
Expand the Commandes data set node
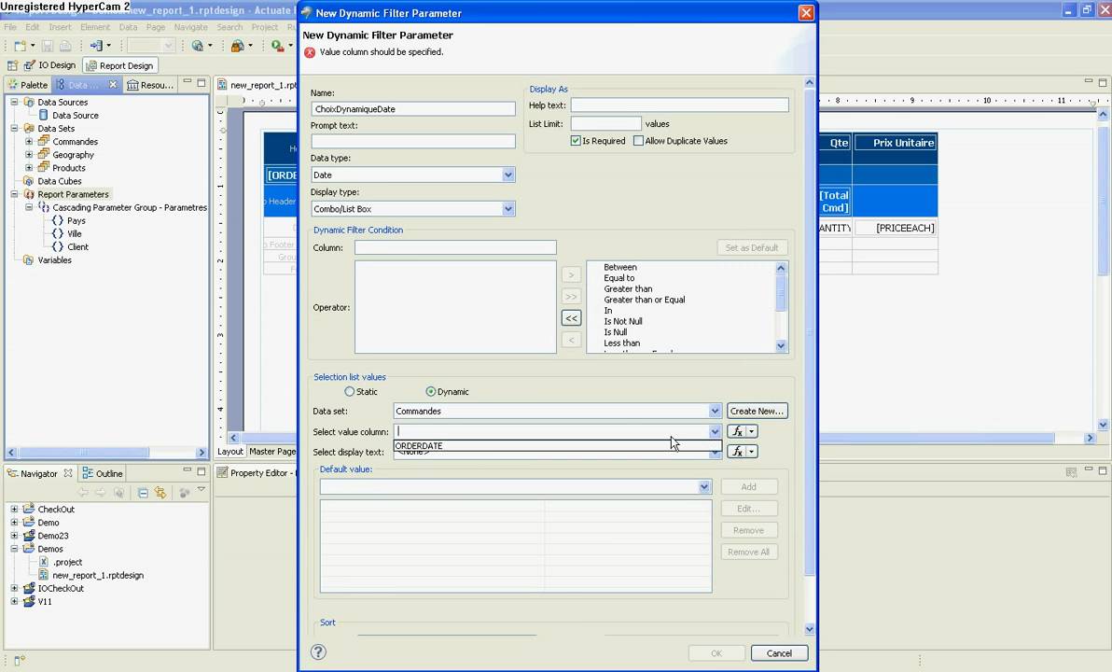[29, 141]
